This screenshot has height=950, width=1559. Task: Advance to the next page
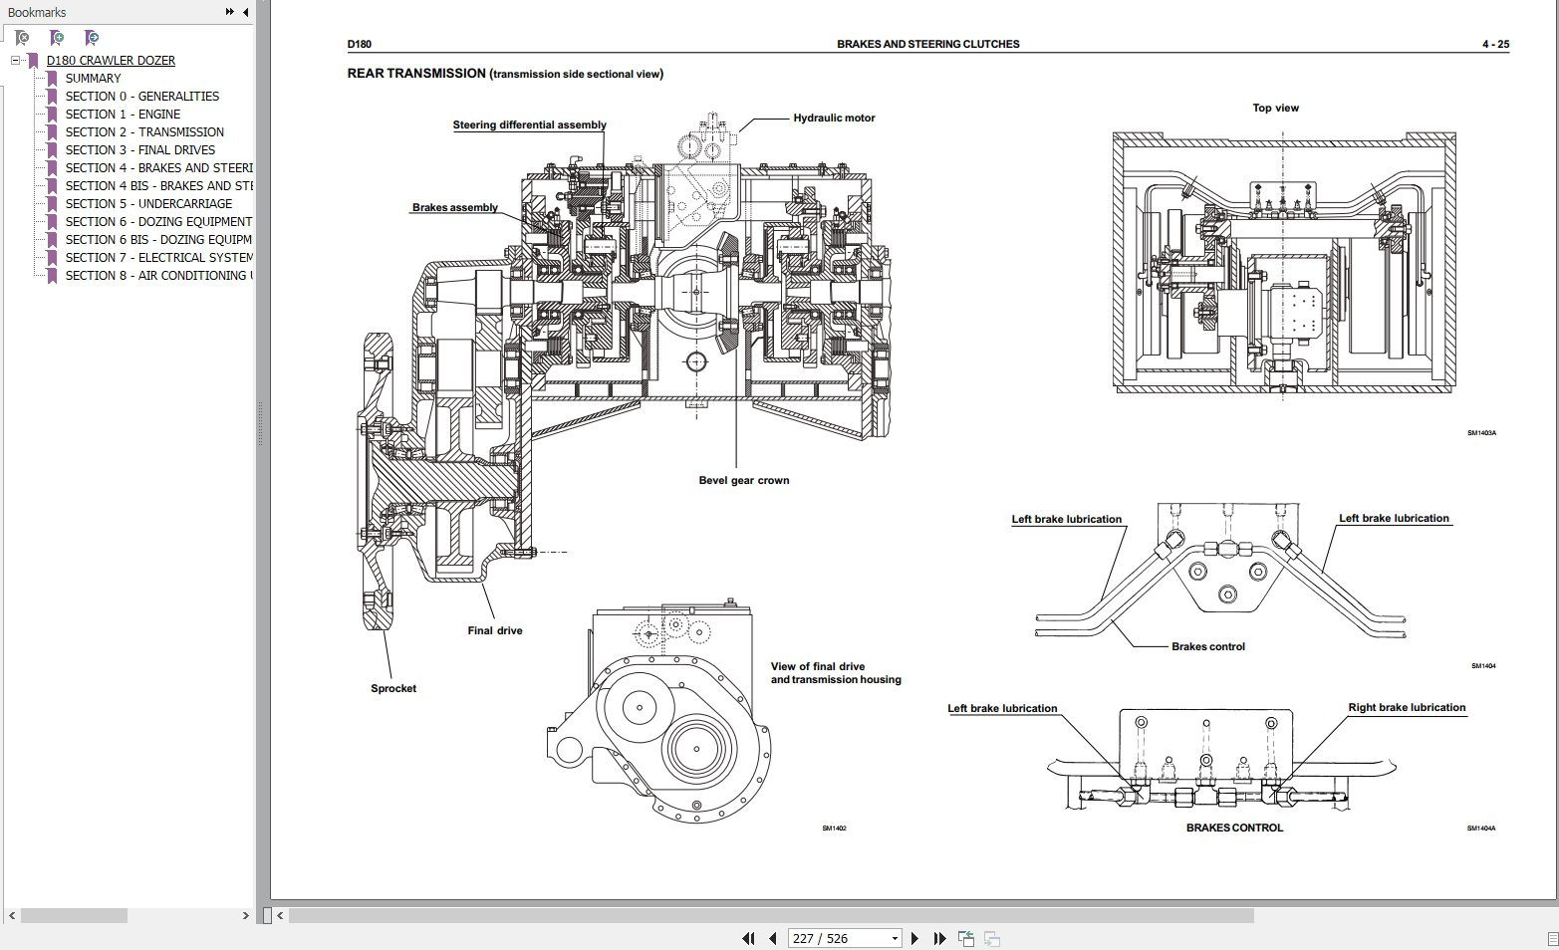click(915, 938)
